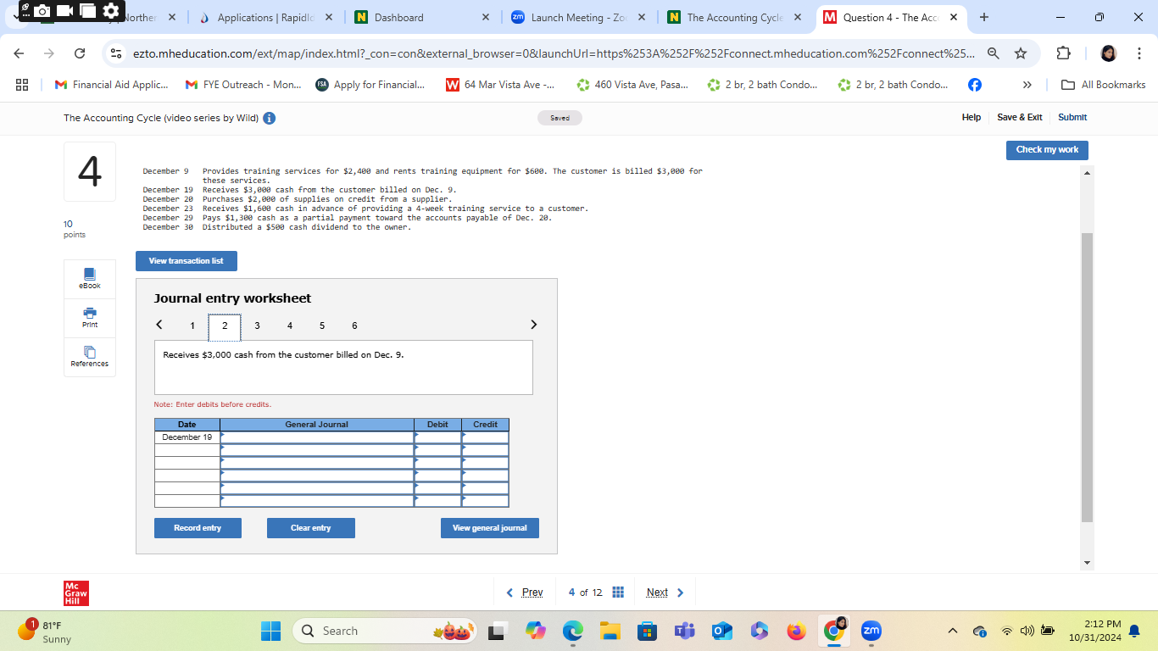The width and height of the screenshot is (1158, 651).
Task: Click the right chevron in the journal worksheet
Action: point(533,325)
